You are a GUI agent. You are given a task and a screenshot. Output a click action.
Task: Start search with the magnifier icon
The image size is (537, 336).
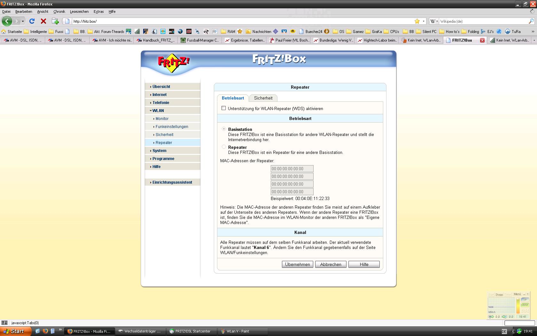coord(531,21)
